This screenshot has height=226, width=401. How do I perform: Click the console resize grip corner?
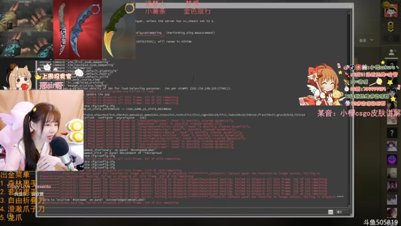pos(352,215)
